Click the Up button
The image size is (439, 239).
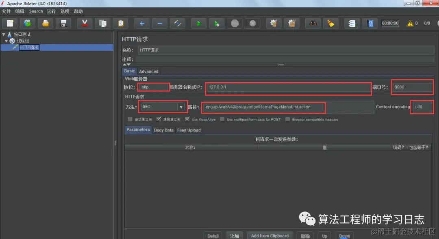[324, 236]
